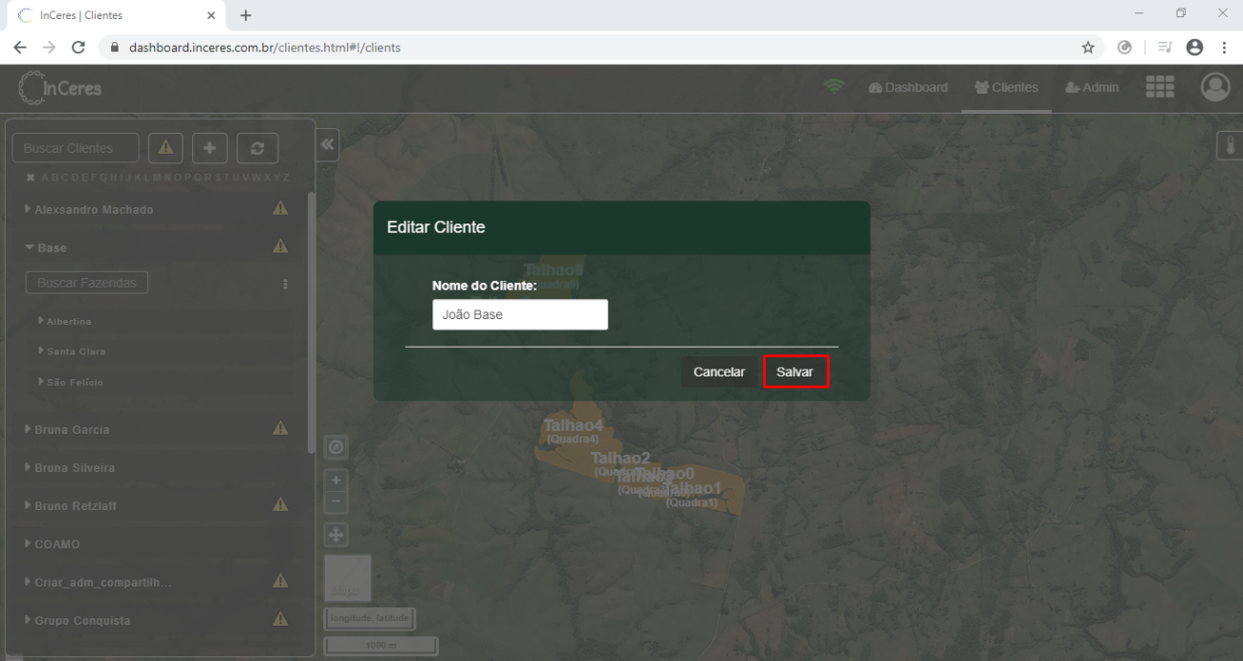This screenshot has height=661, width=1243.
Task: Cancel the Editar Cliente dialog
Action: click(719, 372)
